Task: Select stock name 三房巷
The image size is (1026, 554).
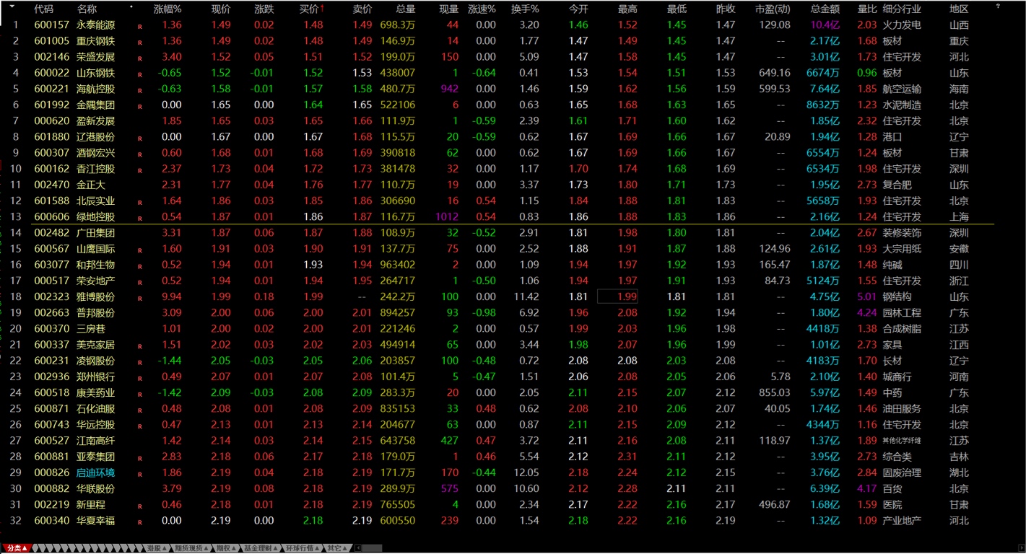Action: click(91, 329)
